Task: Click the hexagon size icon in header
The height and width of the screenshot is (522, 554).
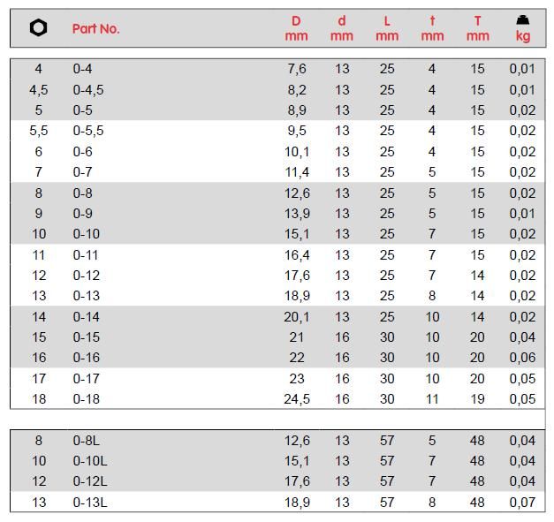Action: 38,28
